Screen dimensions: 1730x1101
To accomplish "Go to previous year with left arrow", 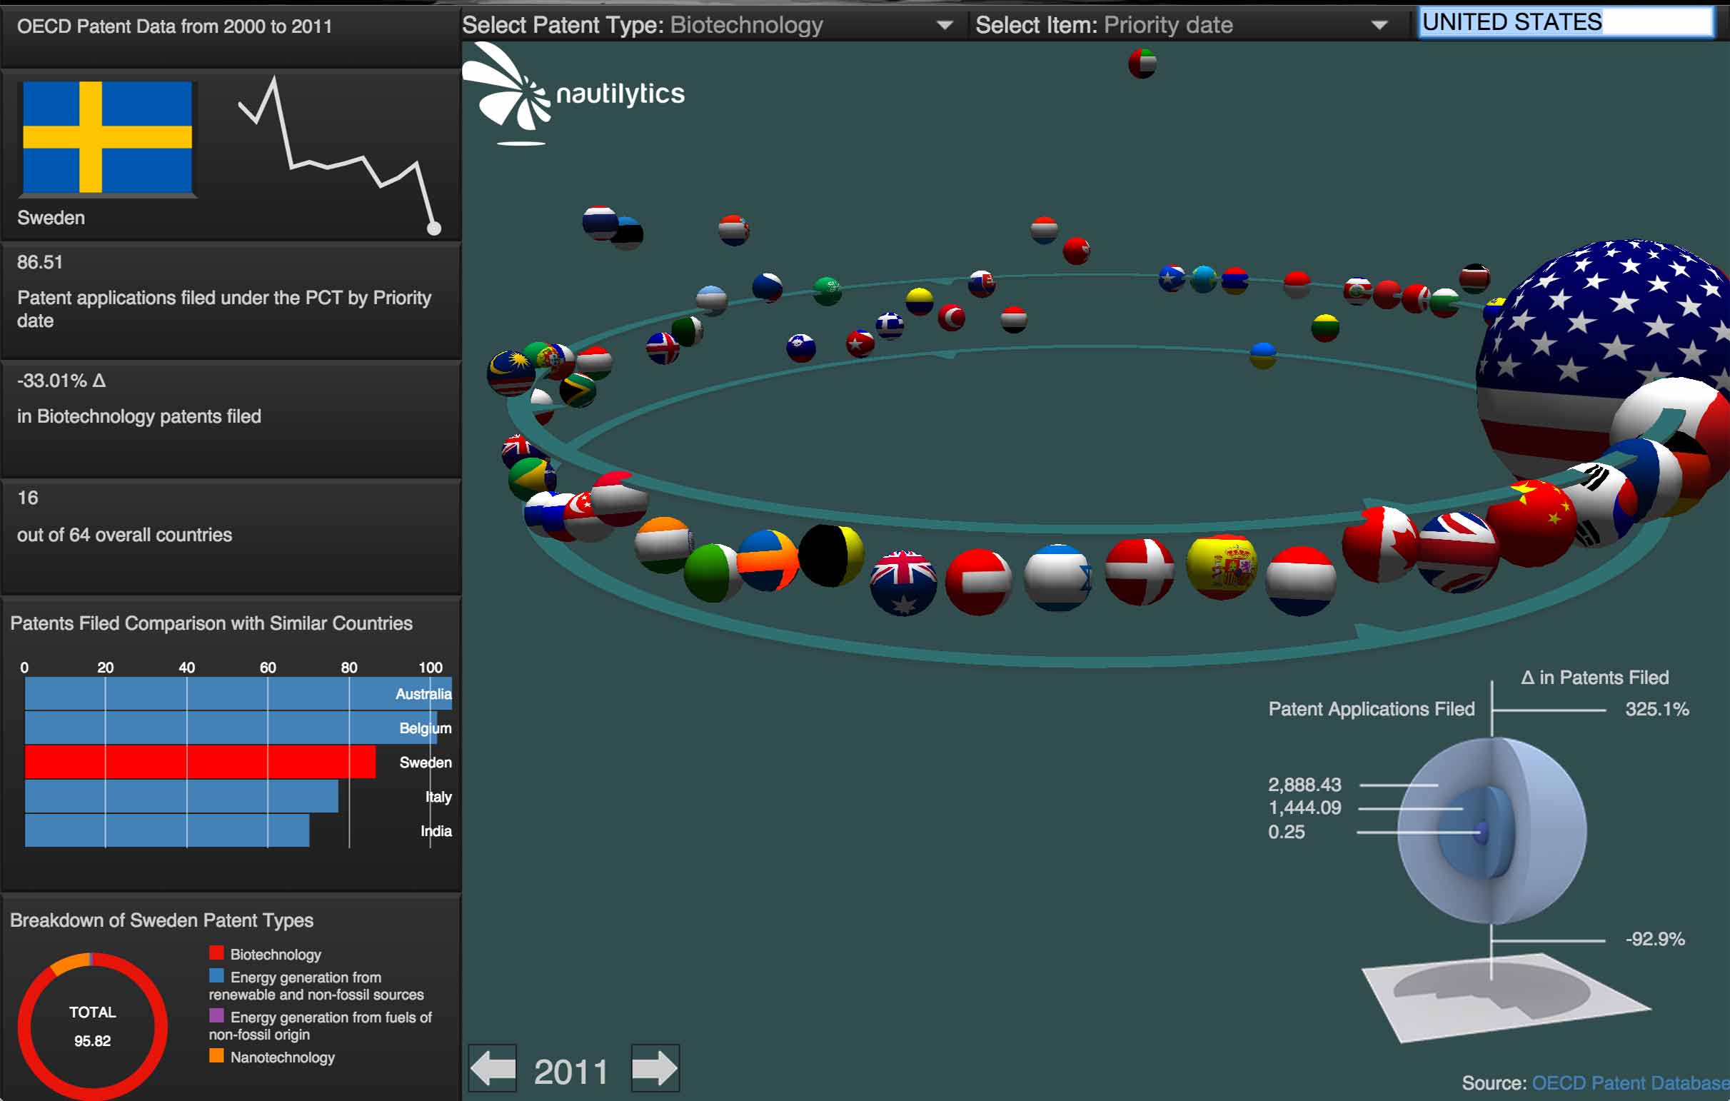I will click(493, 1069).
